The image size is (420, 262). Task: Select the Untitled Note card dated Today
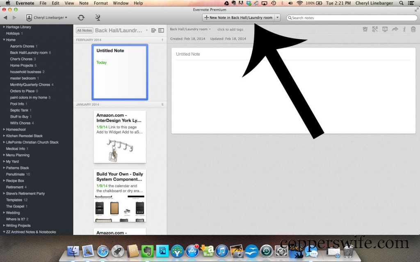tap(120, 72)
